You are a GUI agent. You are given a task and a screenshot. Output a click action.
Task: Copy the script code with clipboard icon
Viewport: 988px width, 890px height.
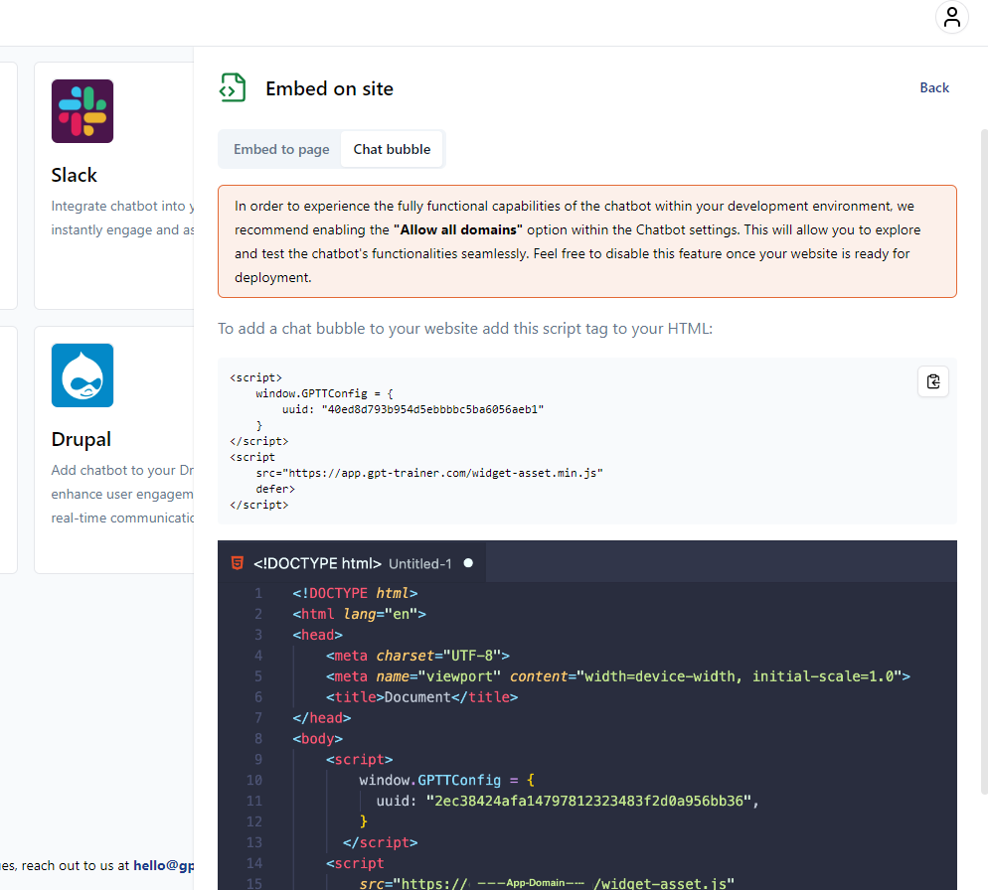(933, 381)
